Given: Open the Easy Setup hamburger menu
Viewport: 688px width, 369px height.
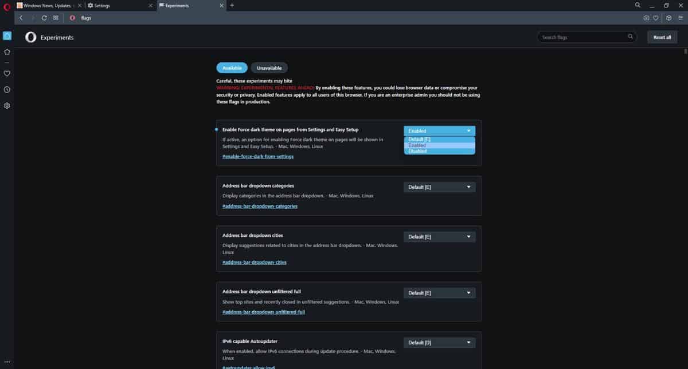Looking at the screenshot, I should (682, 18).
